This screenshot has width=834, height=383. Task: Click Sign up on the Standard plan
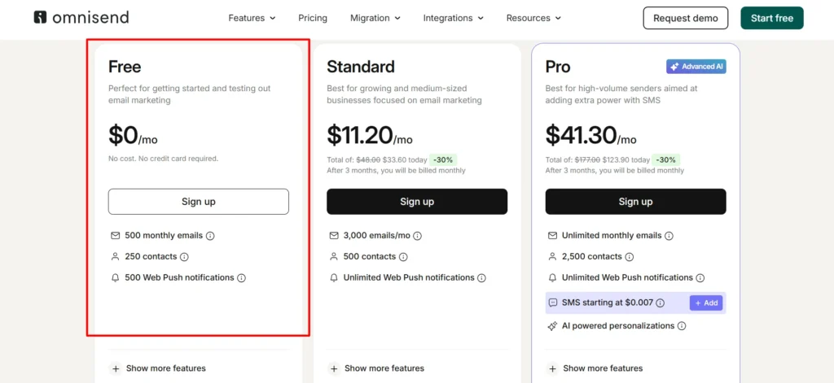[417, 202]
